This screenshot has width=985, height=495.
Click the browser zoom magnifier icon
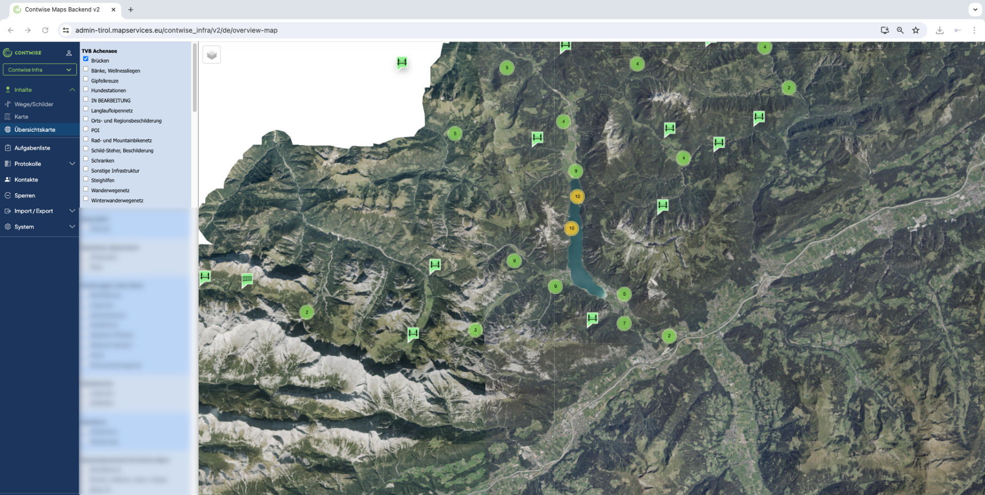[x=900, y=30]
